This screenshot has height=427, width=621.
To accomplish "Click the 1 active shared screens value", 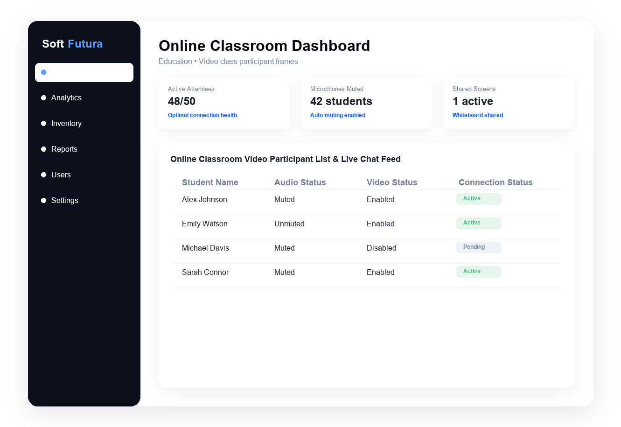I will [473, 101].
